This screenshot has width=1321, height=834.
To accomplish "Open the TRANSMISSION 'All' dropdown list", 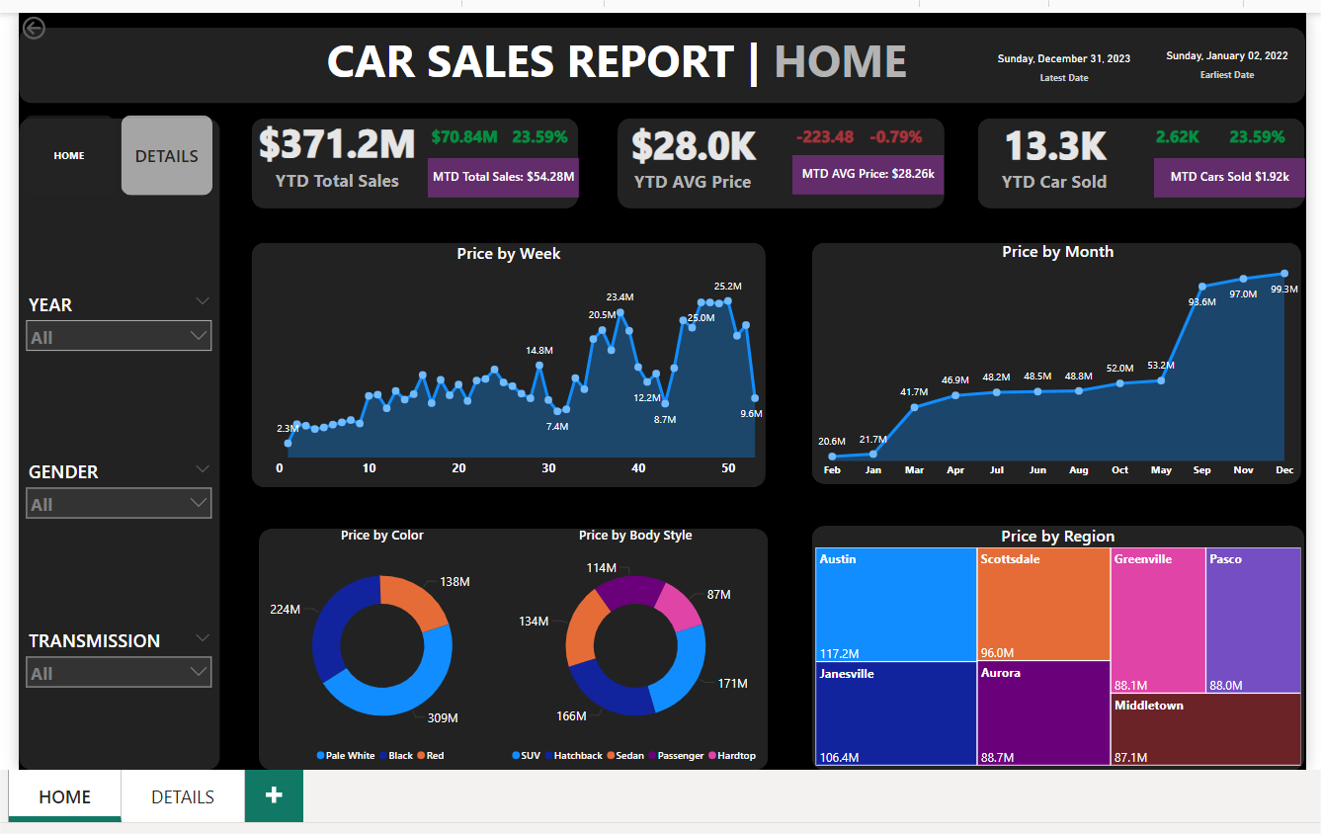I will [200, 671].
